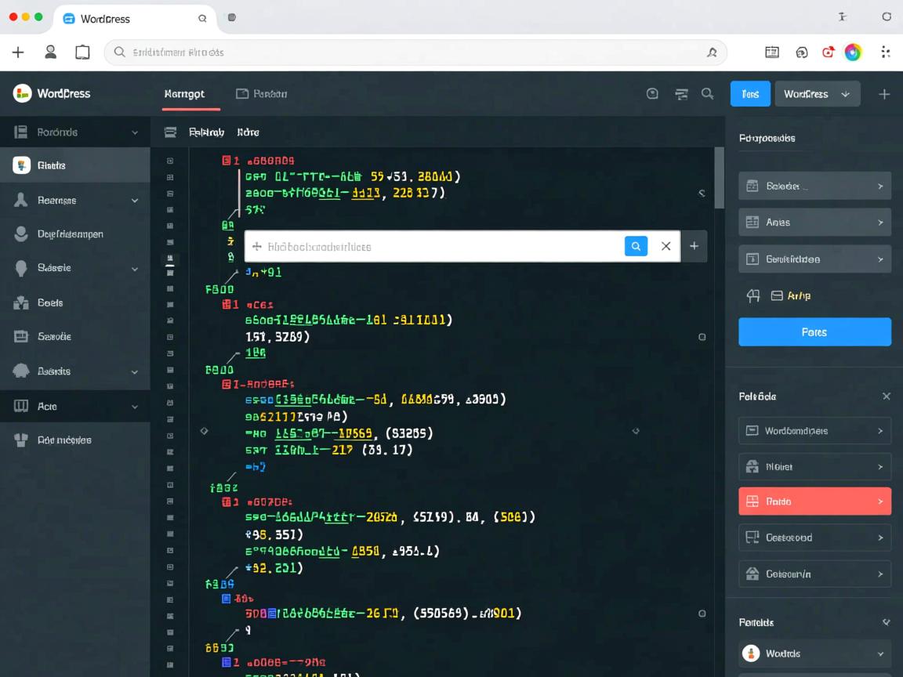Click the stacked bars icon in header
This screenshot has width=903, height=677.
(x=681, y=94)
